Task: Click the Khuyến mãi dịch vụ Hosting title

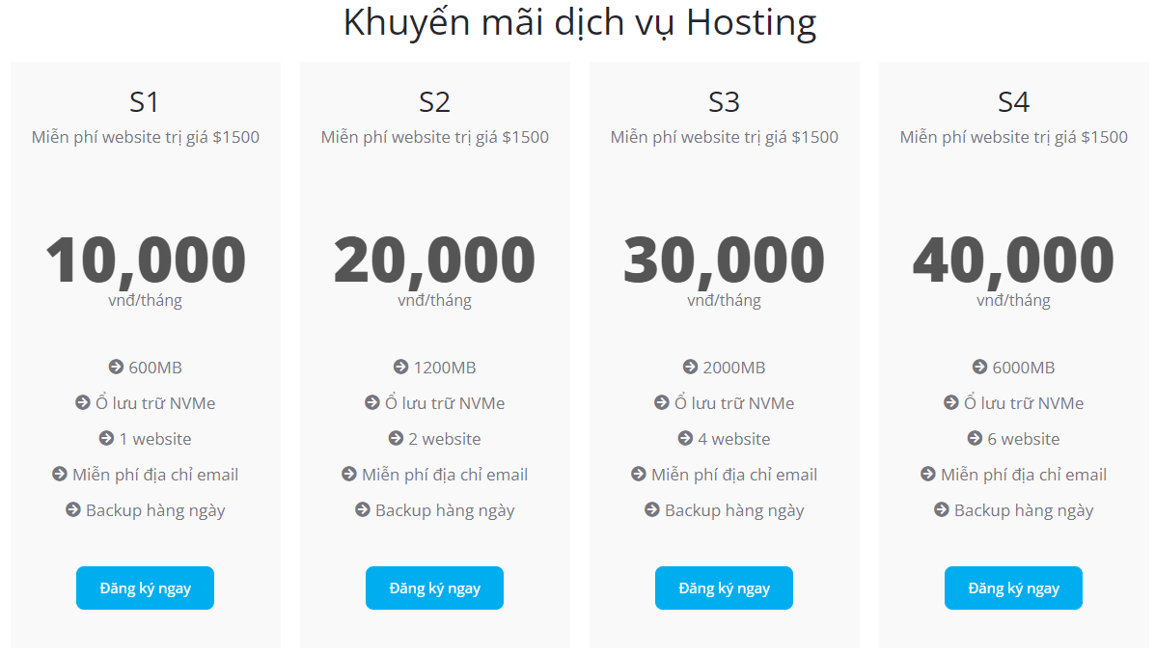Action: coord(578,22)
